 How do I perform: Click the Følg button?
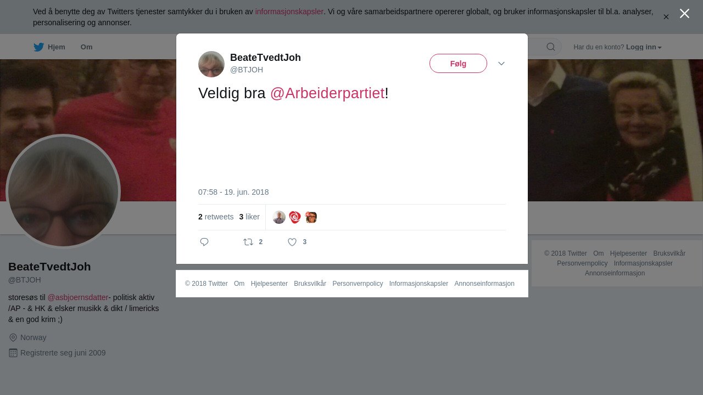[458, 64]
